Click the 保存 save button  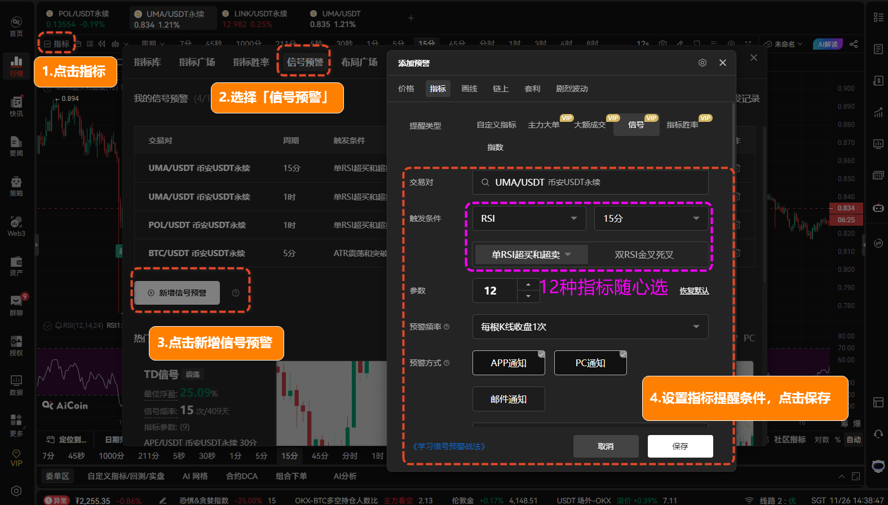pyautogui.click(x=680, y=446)
